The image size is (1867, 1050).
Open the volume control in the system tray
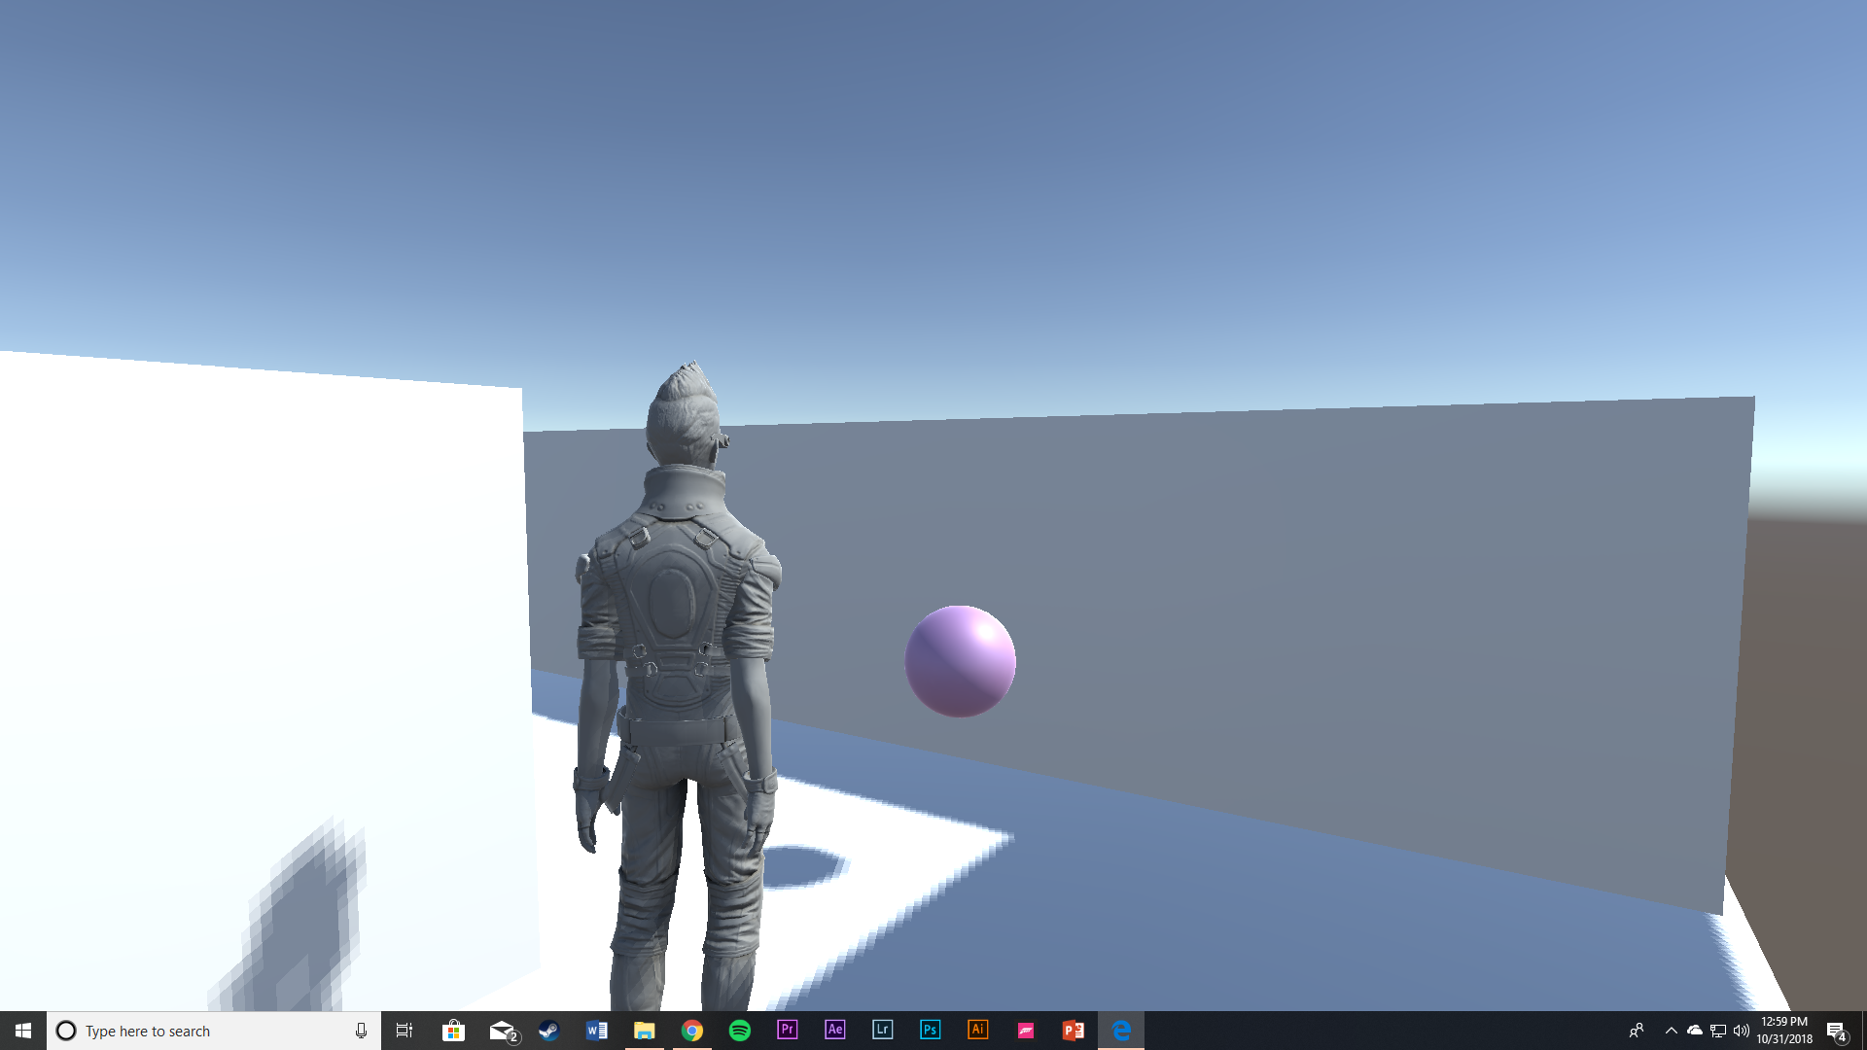click(x=1741, y=1031)
